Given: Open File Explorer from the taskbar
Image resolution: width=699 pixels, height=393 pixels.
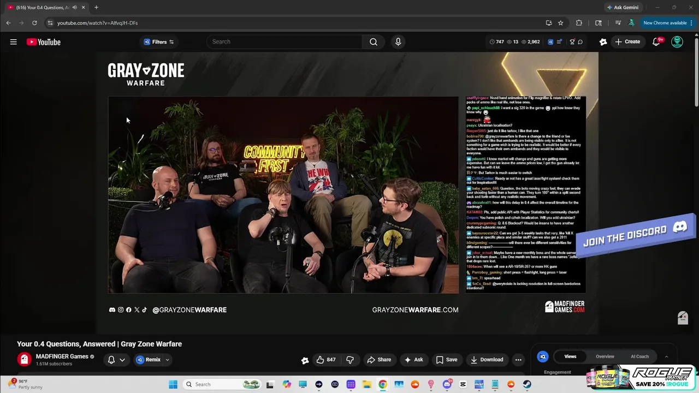Looking at the screenshot, I should [367, 384].
